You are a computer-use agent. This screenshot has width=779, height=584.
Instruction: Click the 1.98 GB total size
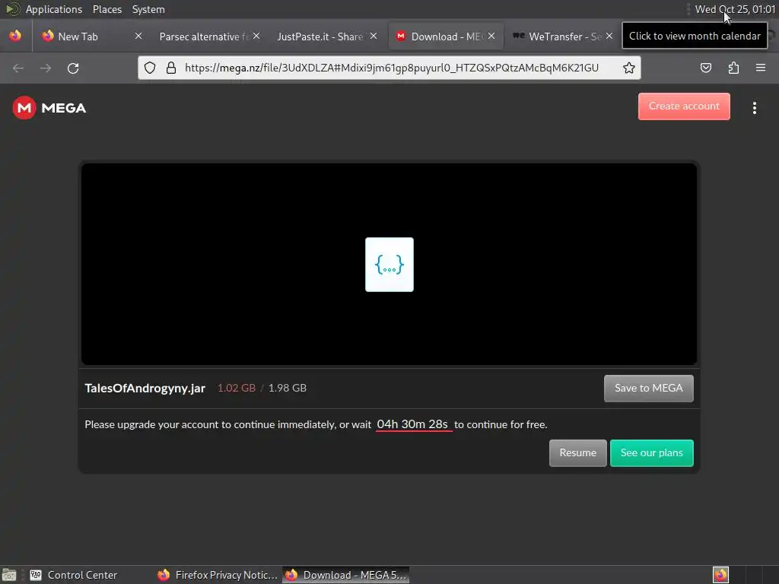click(287, 388)
